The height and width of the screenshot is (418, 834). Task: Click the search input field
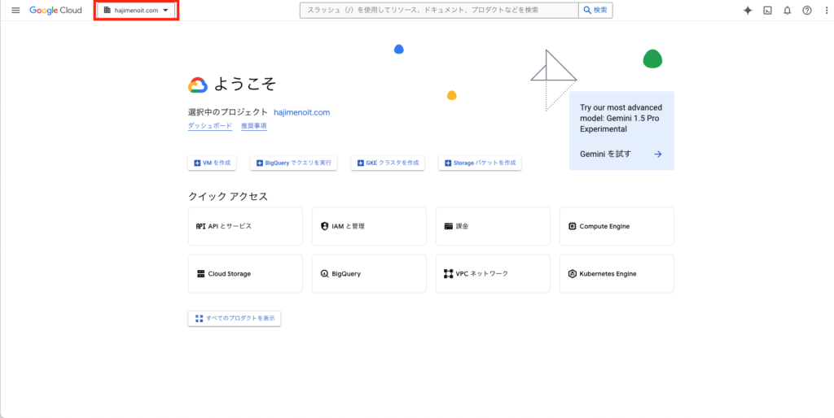[439, 10]
